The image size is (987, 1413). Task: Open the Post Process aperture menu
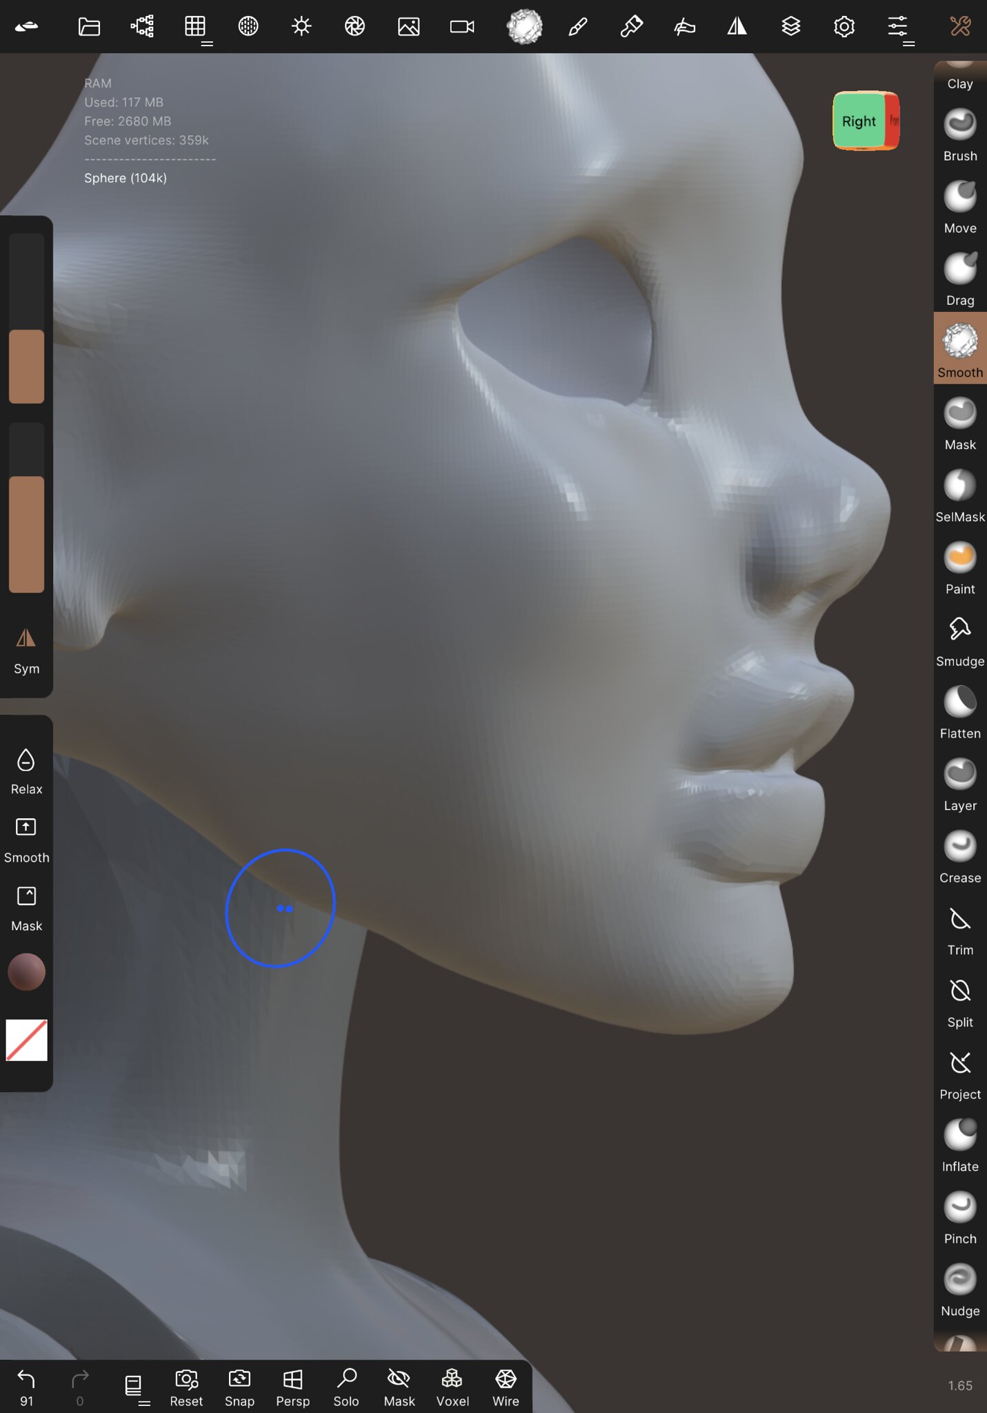click(355, 26)
